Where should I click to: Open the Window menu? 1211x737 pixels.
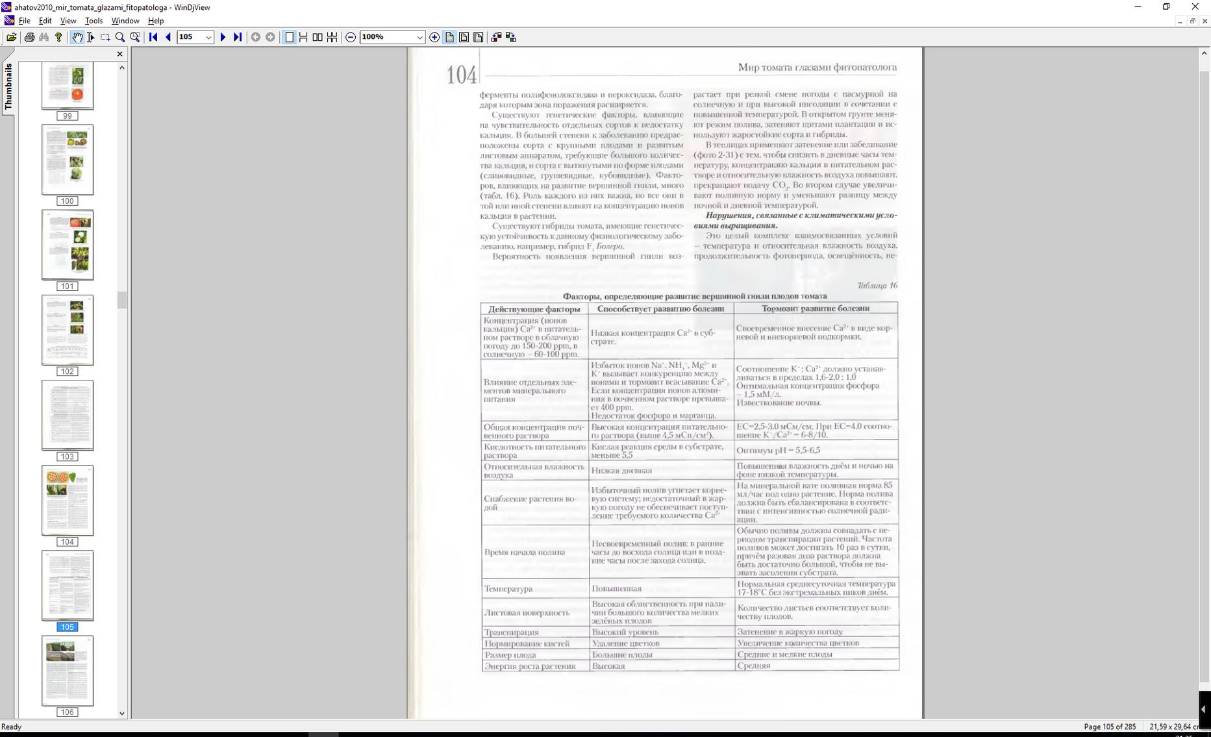(x=125, y=21)
